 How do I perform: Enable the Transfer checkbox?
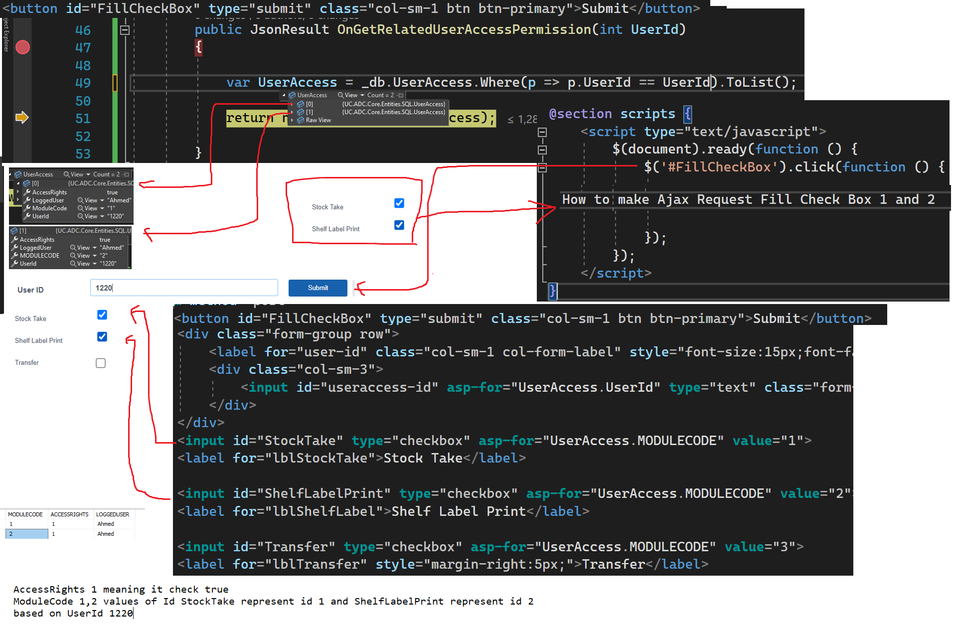101,362
